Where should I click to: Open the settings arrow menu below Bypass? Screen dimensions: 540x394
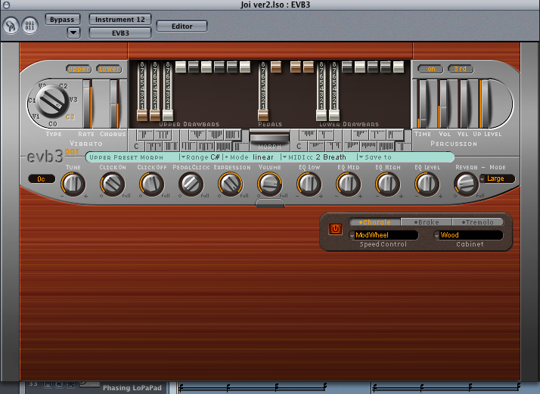pos(73,33)
